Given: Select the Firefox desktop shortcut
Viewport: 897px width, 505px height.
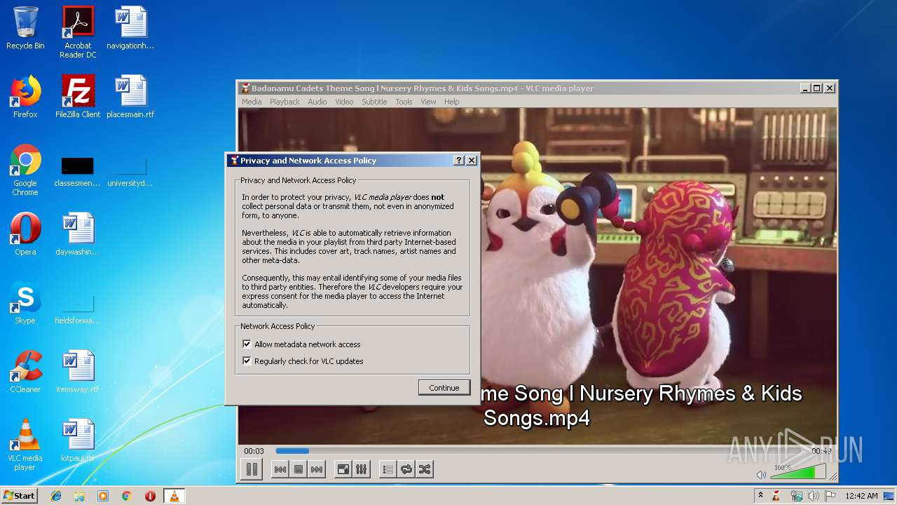Looking at the screenshot, I should click(25, 96).
